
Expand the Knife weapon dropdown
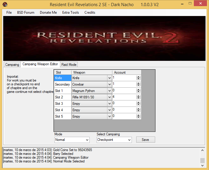click(x=109, y=78)
